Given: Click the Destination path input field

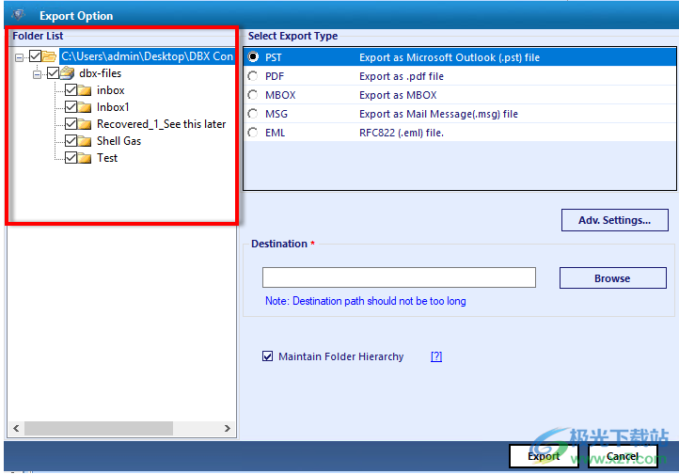Looking at the screenshot, I should [399, 277].
